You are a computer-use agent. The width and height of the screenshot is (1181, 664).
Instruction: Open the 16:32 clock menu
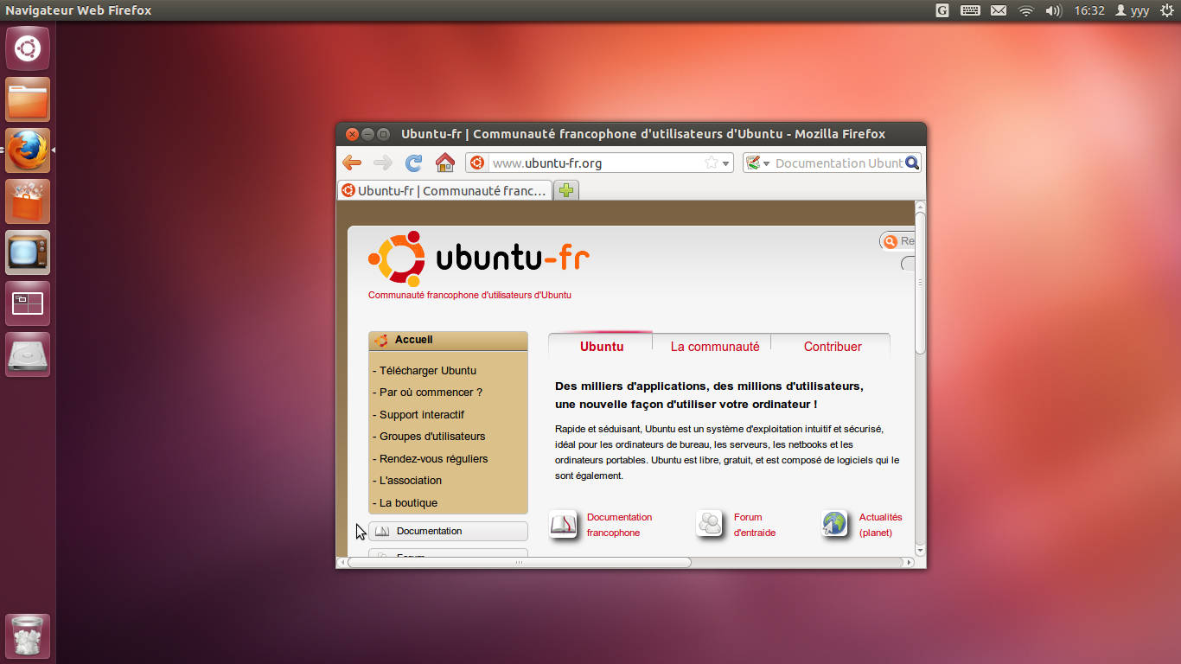tap(1089, 10)
